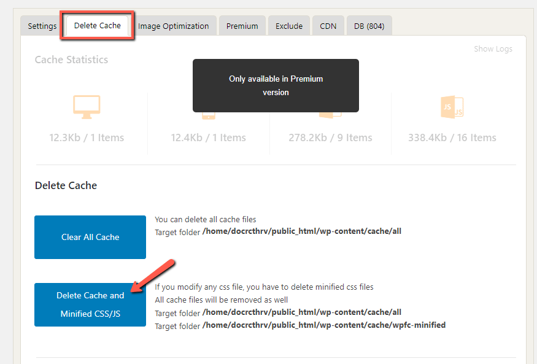This screenshot has width=537, height=364.
Task: Switch to the Image Optimization tab
Action: tap(173, 26)
